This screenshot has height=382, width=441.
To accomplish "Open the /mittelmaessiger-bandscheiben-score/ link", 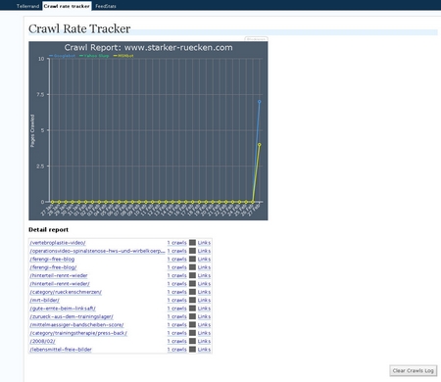I will coord(76,325).
